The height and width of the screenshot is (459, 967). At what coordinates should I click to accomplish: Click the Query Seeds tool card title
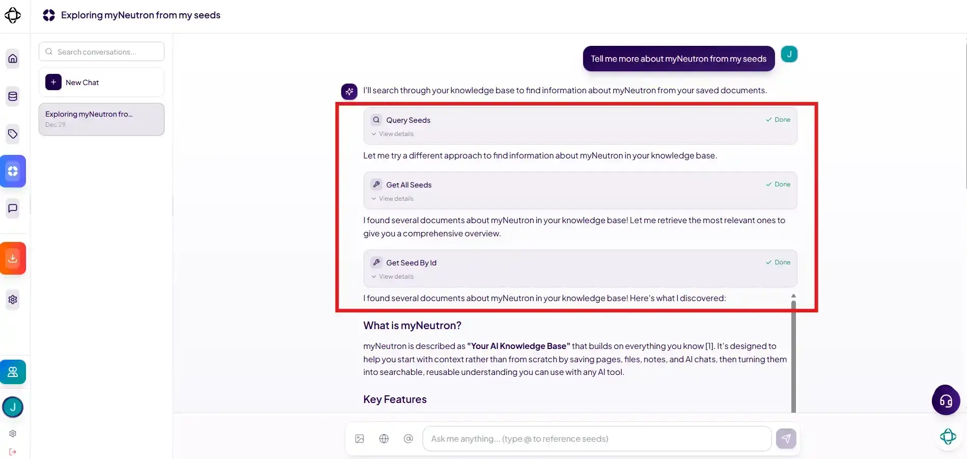(x=408, y=120)
